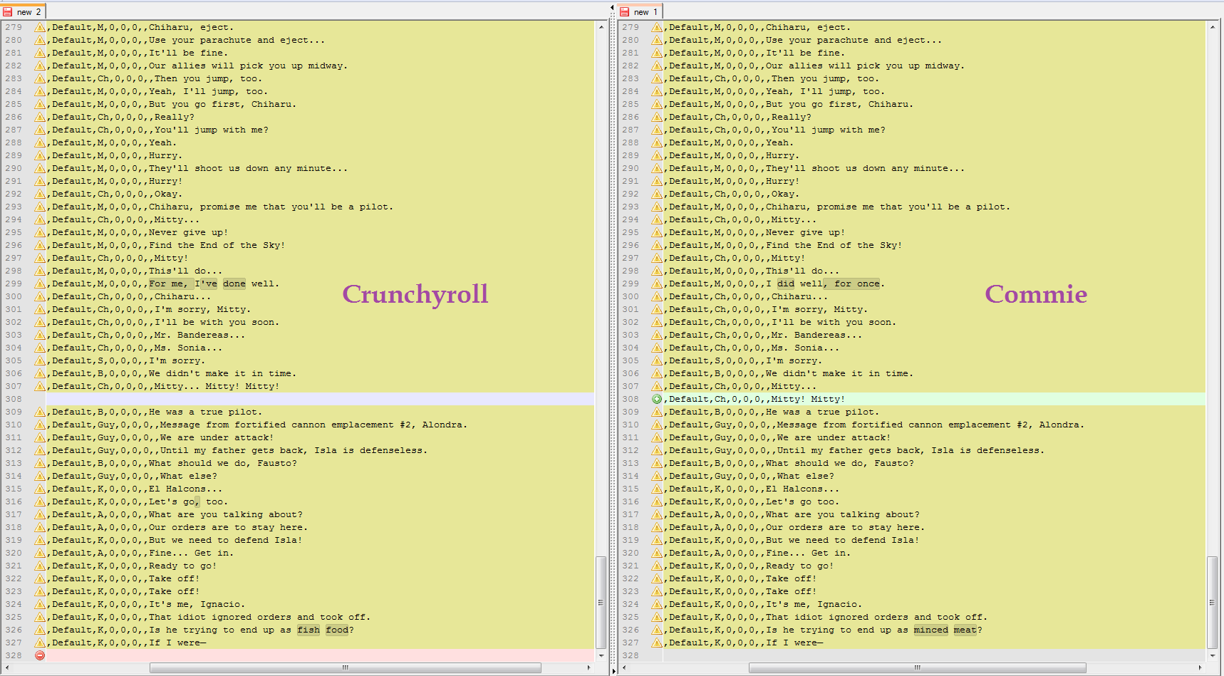Click warning icon beside left "If I were—"
1224x676 pixels.
pos(40,643)
